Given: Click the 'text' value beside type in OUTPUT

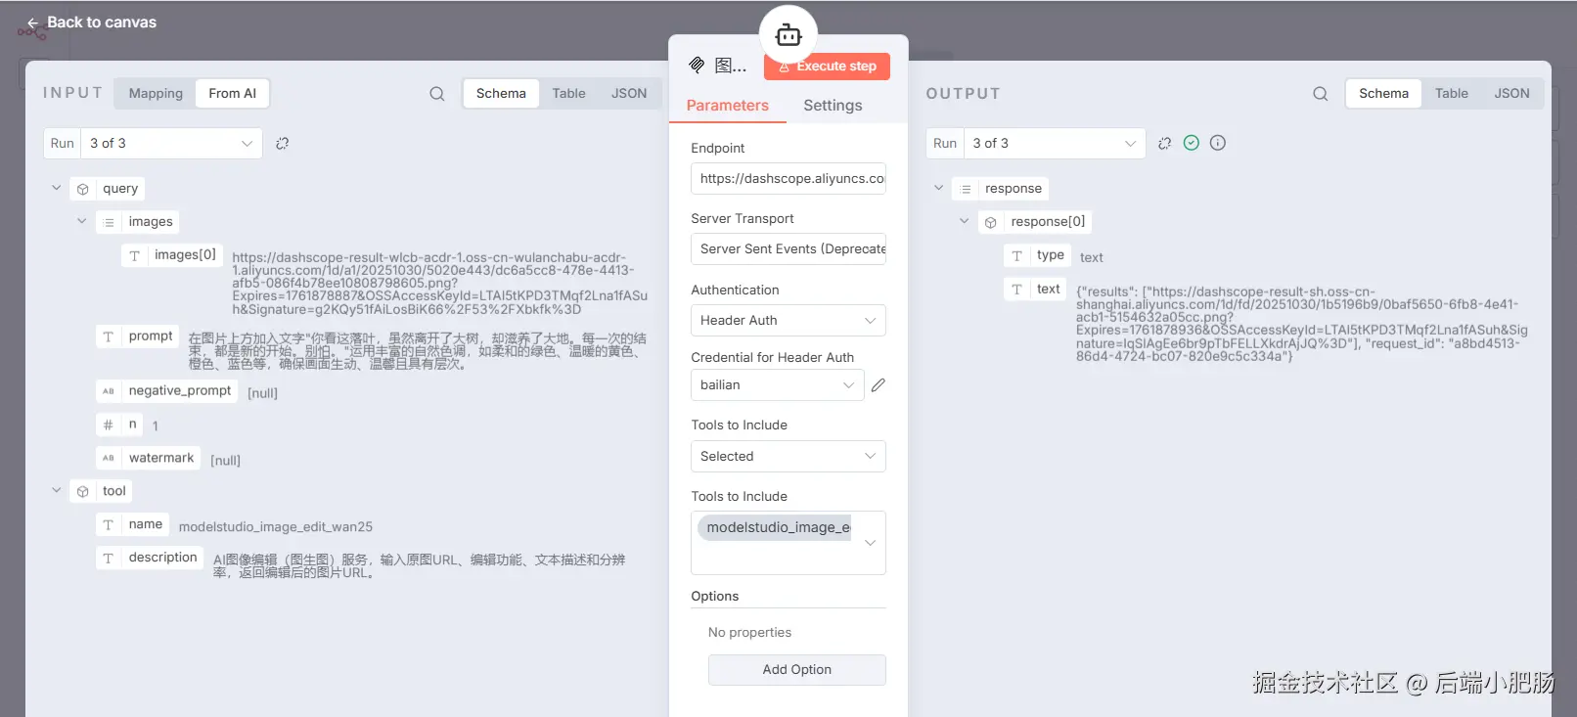Looking at the screenshot, I should tap(1092, 258).
